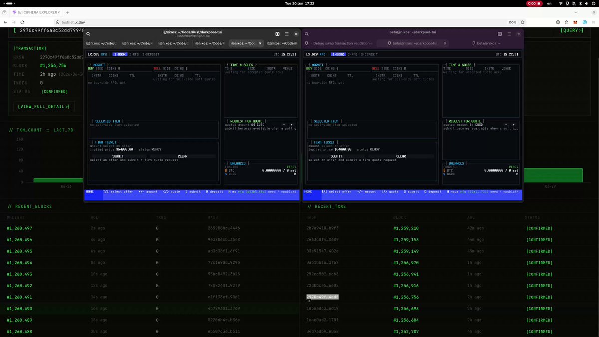
Task: Close the CIPHERA EXPLORER browser tab
Action: click(59, 12)
